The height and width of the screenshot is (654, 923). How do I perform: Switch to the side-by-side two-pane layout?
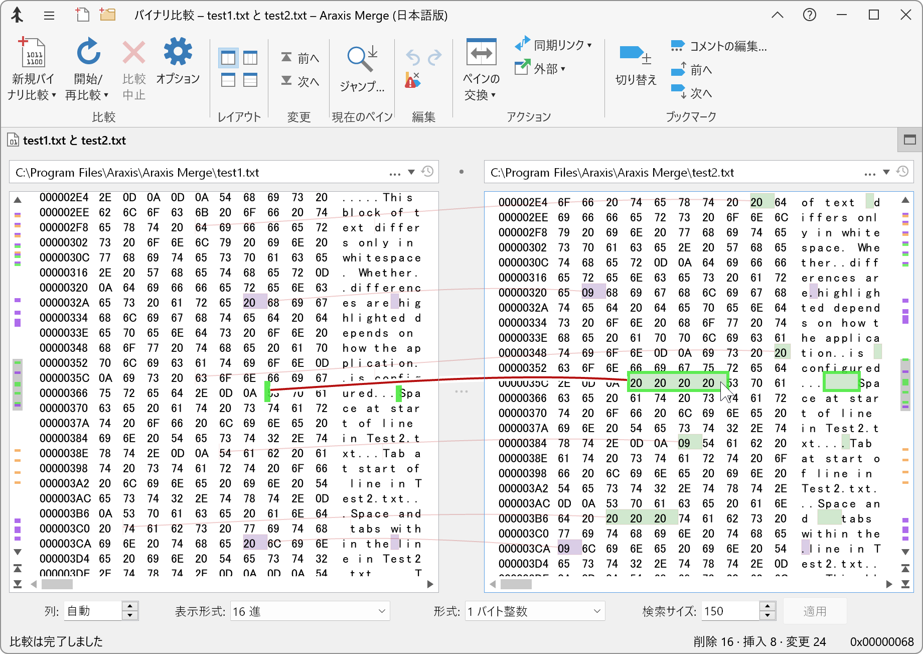pos(228,58)
